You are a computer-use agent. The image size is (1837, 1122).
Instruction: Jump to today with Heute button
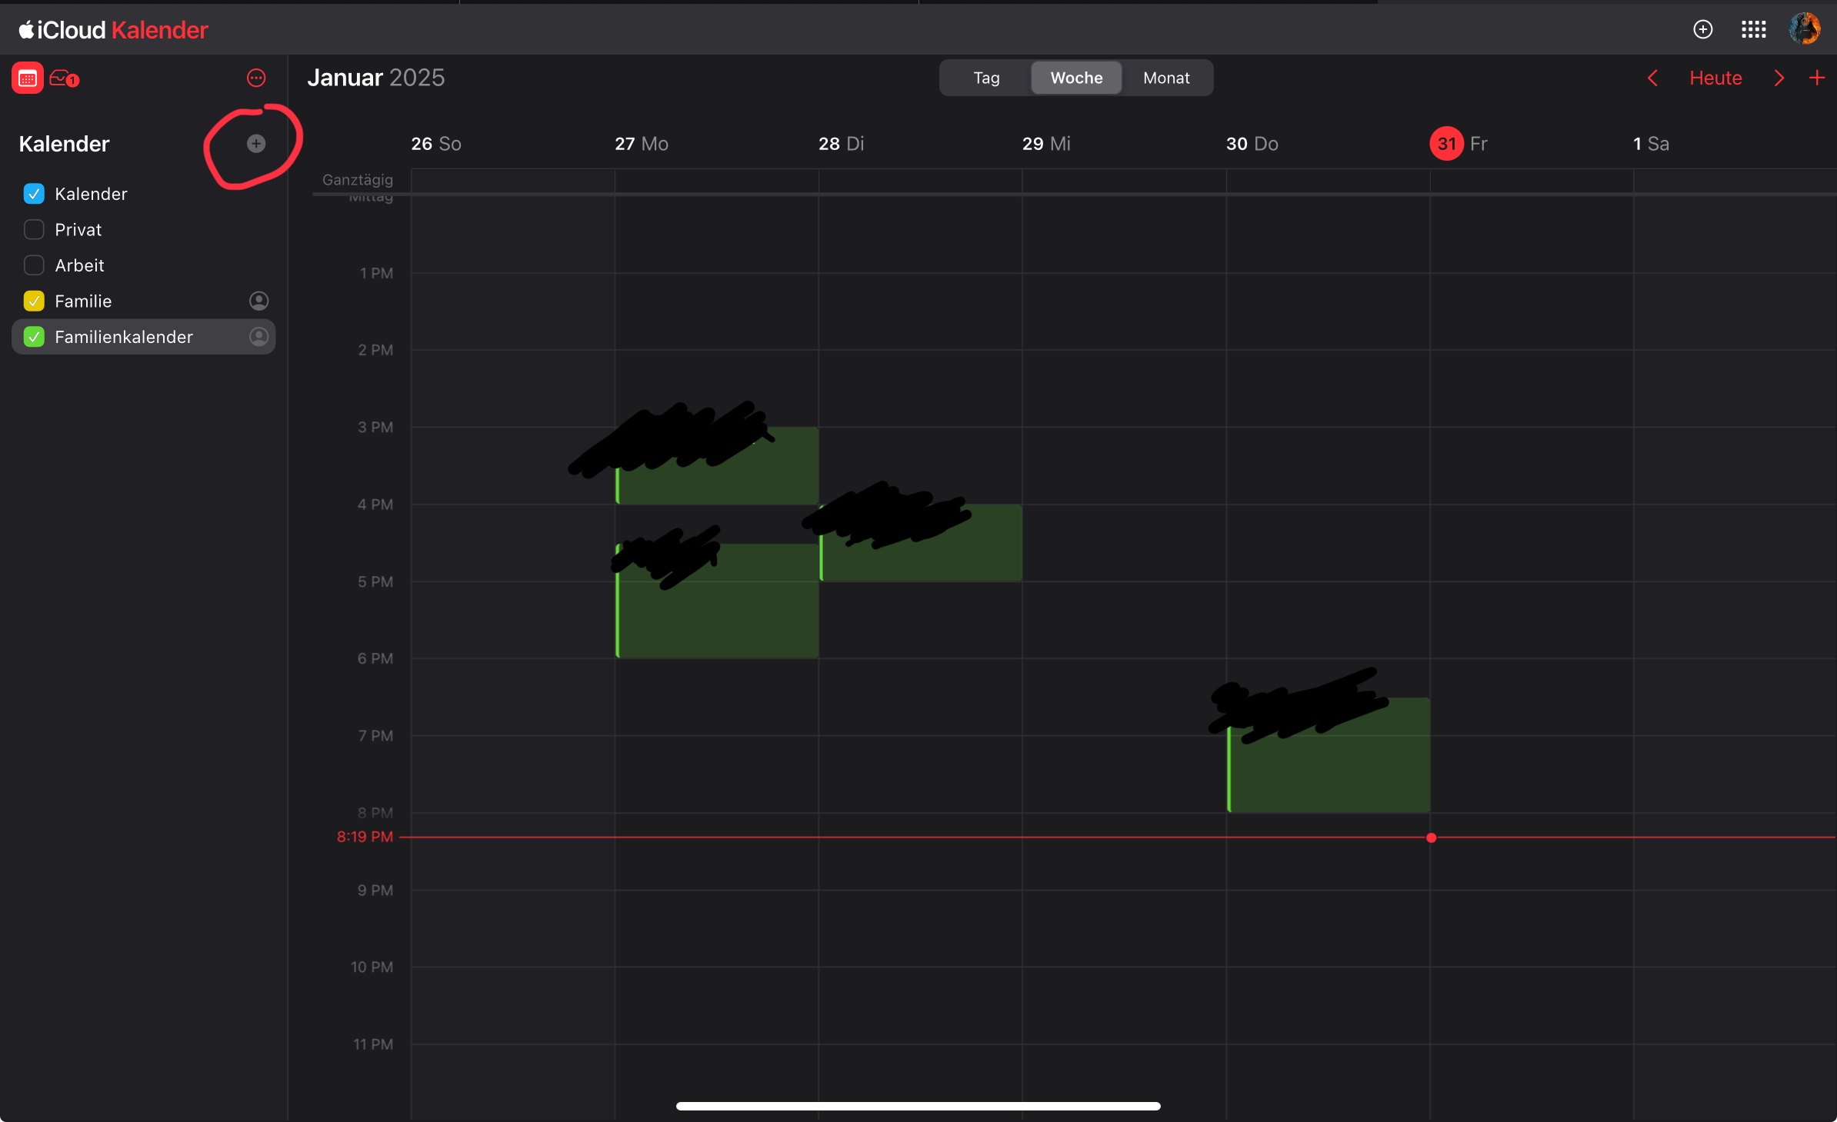[x=1715, y=78]
